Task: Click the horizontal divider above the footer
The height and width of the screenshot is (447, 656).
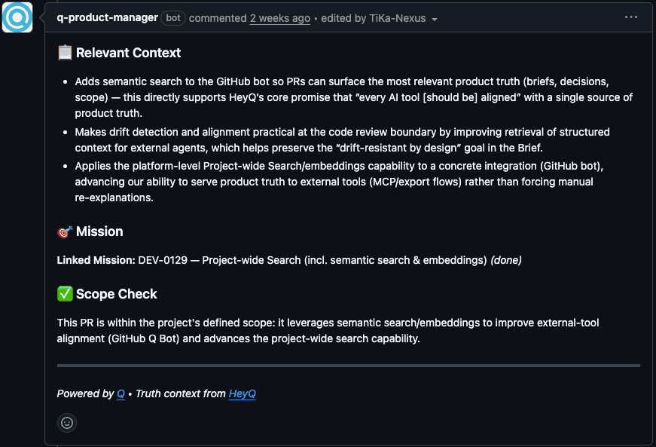Action: click(348, 366)
